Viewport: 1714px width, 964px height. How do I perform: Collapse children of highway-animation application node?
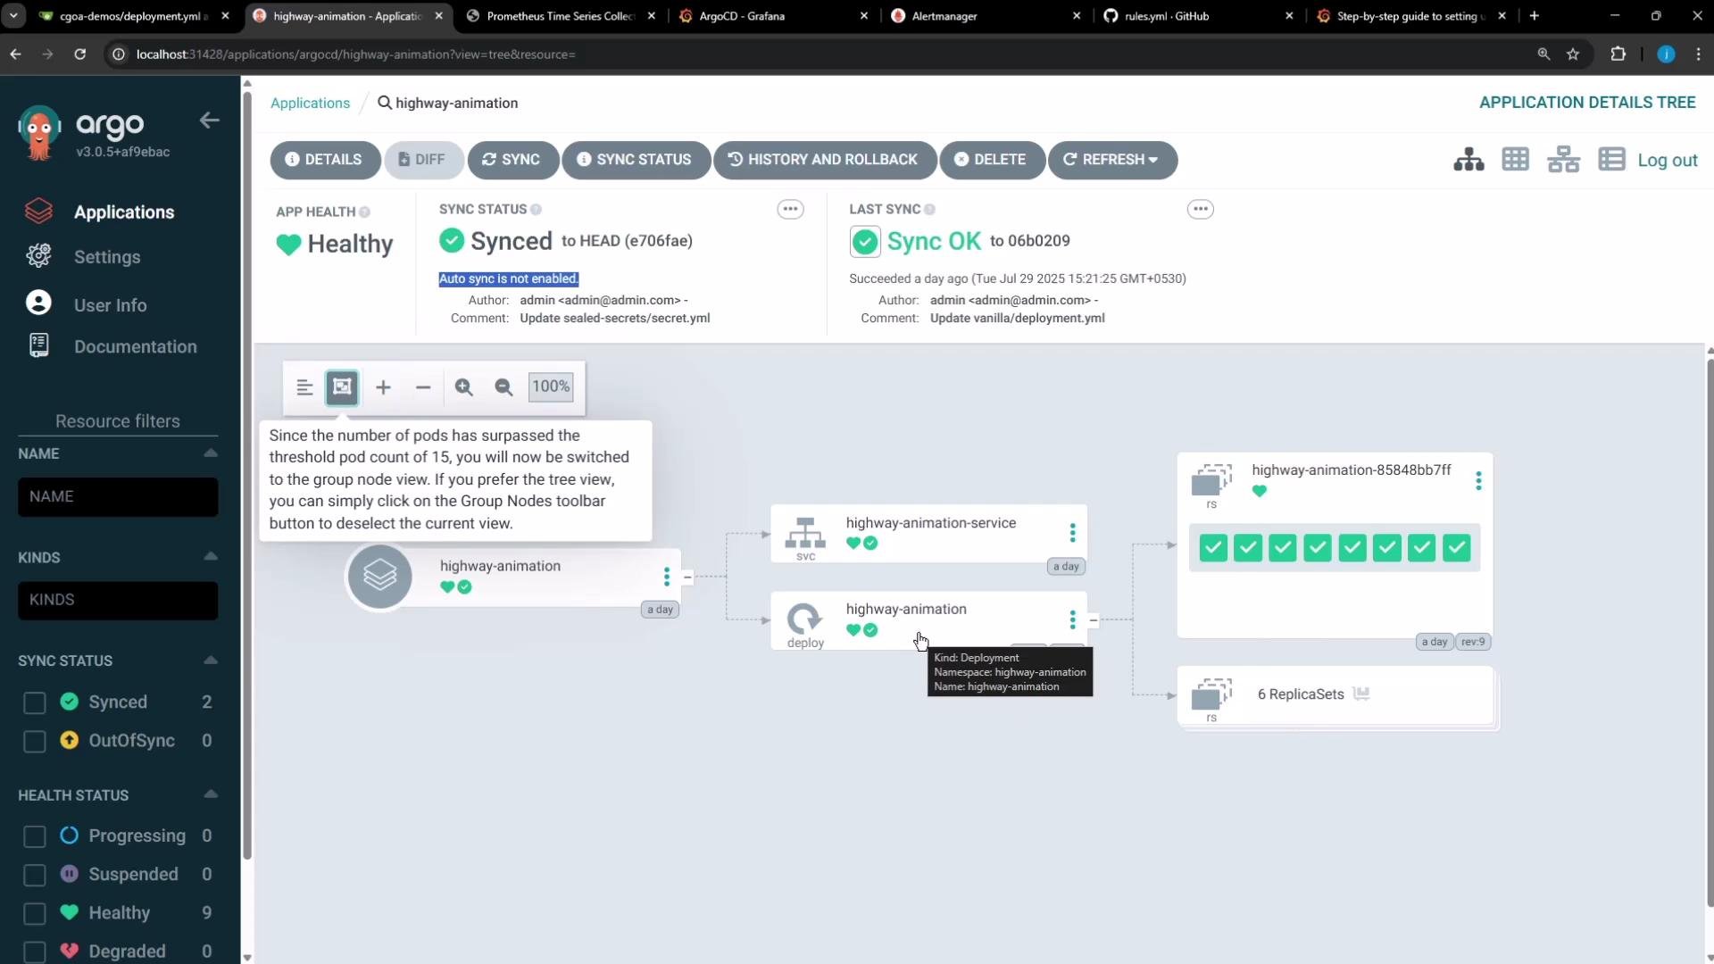[x=687, y=578]
